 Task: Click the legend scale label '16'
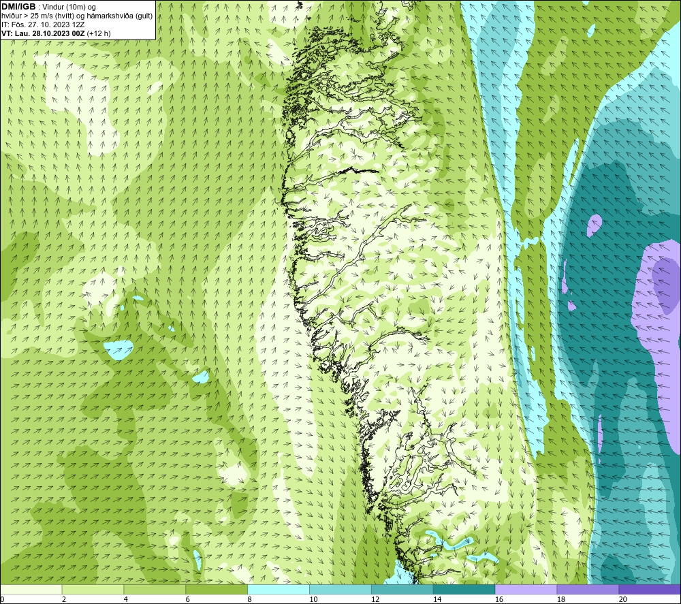(499, 599)
